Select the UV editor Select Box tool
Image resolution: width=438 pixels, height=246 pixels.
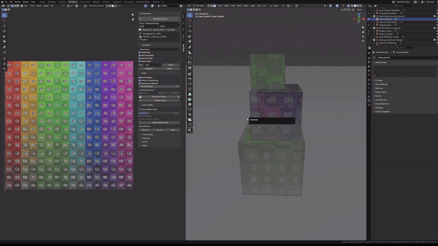pos(5,15)
